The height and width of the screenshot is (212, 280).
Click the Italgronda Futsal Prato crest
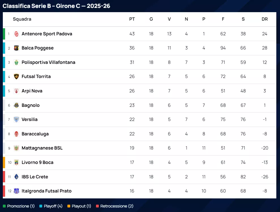coord(16,191)
